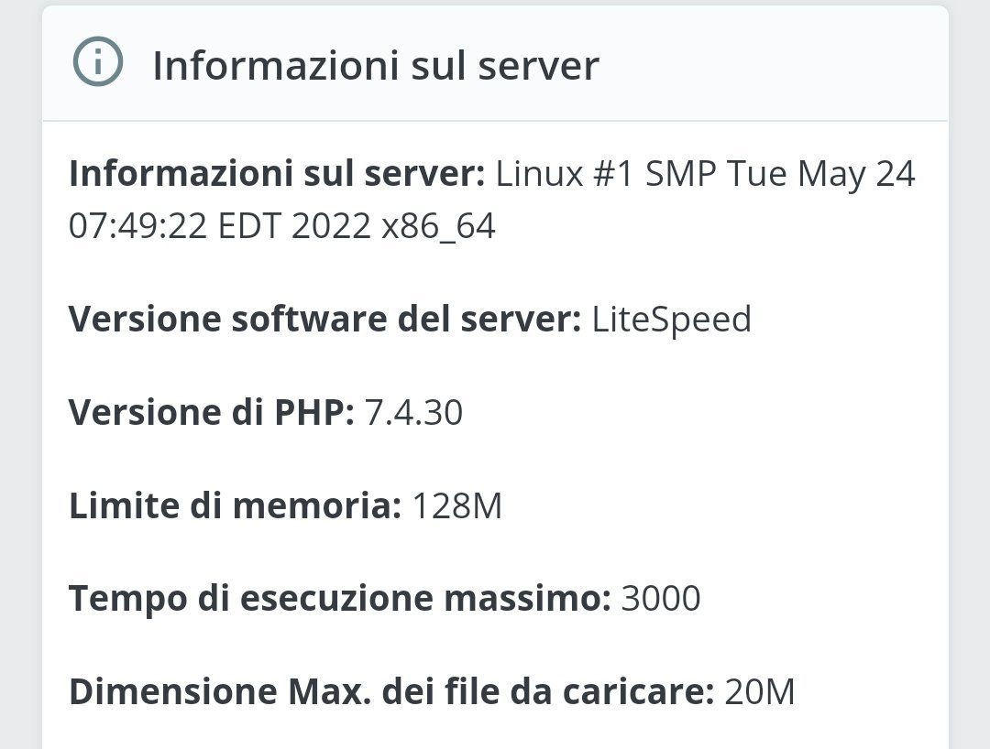Click the max execution time value "3000"
The height and width of the screenshot is (749, 990).
(661, 599)
